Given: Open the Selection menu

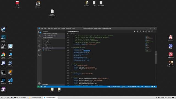Looking at the screenshot, I should [50, 28].
